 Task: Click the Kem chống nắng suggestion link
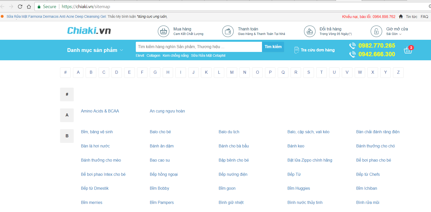pos(176,55)
